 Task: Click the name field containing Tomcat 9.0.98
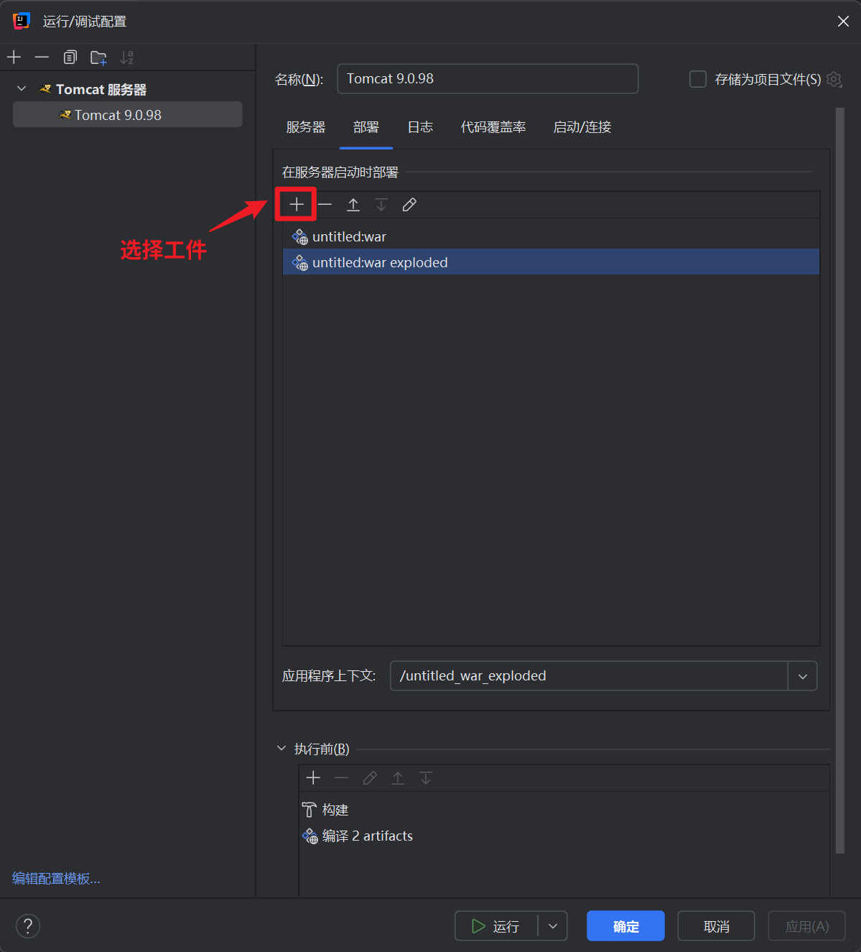487,79
